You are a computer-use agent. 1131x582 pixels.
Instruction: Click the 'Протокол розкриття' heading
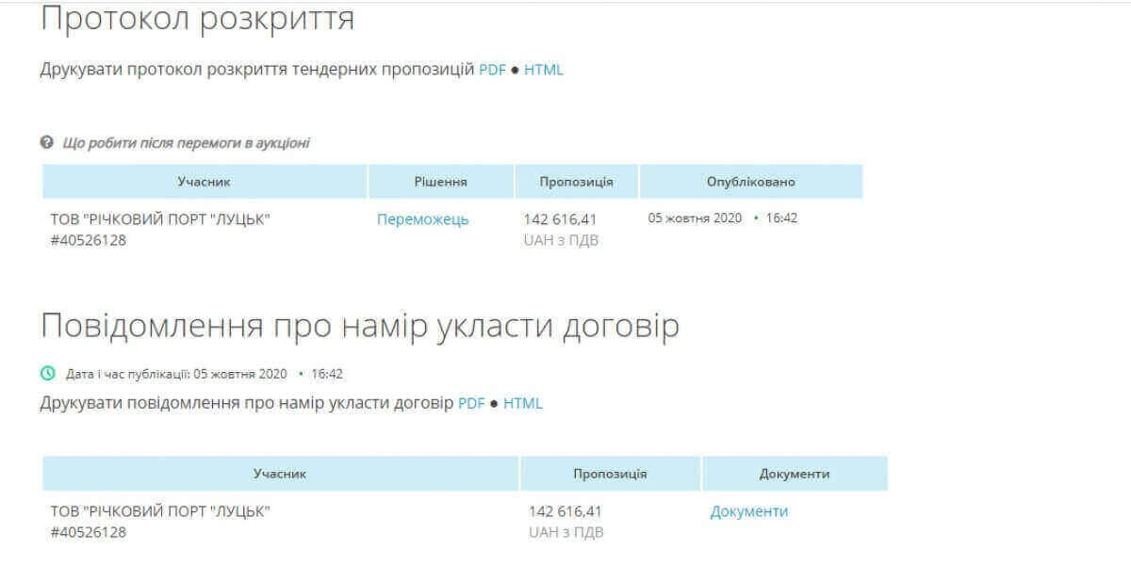pyautogui.click(x=197, y=19)
